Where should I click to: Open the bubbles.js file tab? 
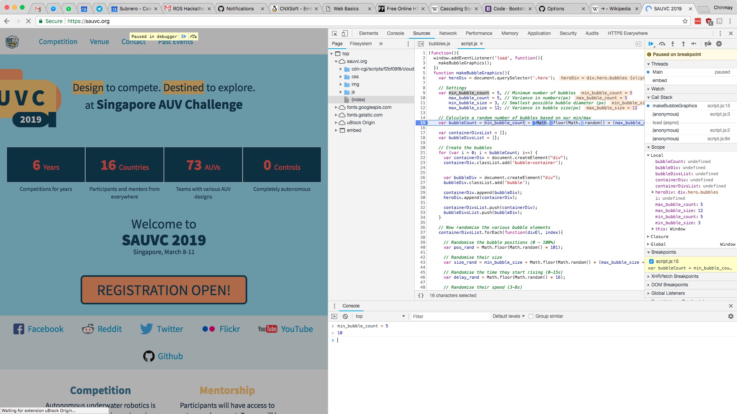[x=439, y=44]
